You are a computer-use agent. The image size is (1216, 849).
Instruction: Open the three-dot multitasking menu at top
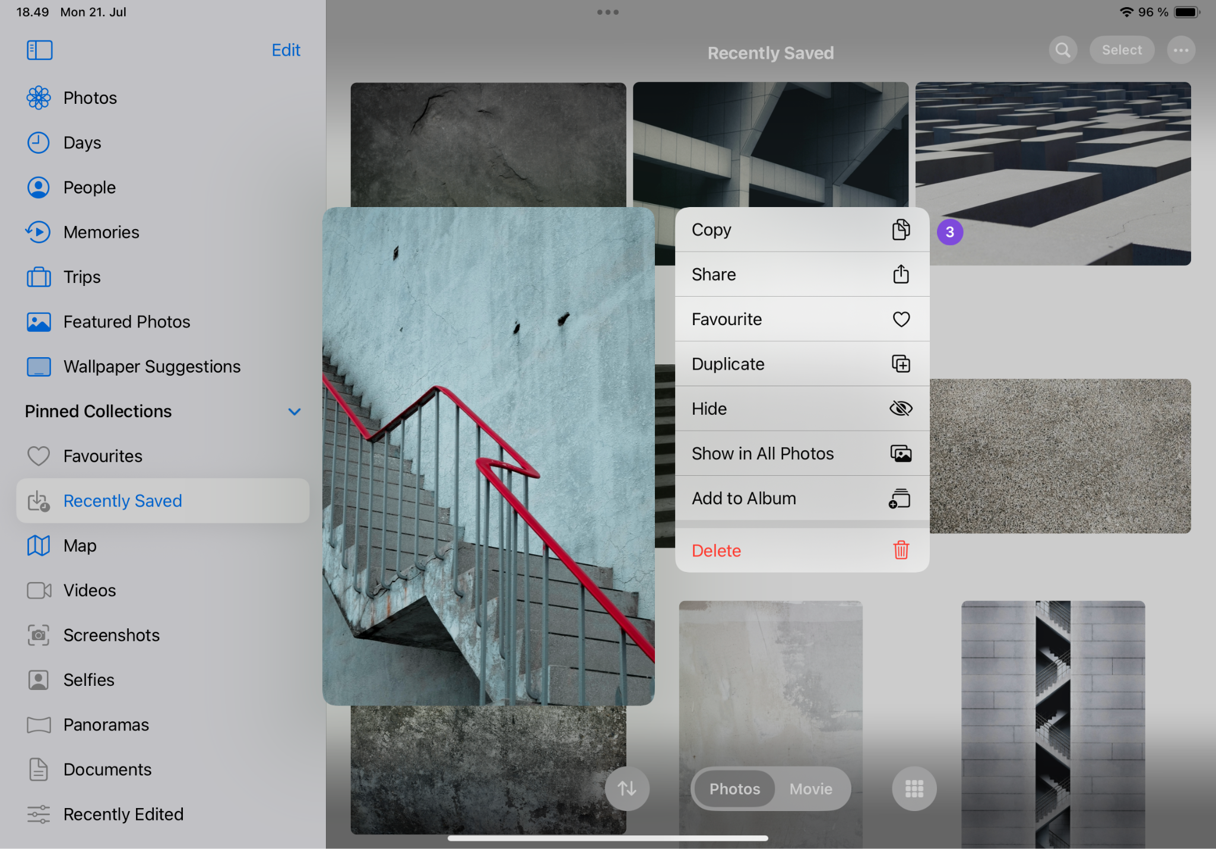pos(608,12)
